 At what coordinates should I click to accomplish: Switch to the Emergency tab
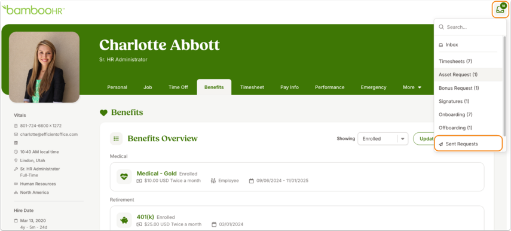tap(374, 87)
